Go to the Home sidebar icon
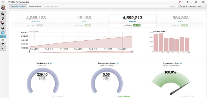This screenshot has height=98, width=207. coord(3,14)
